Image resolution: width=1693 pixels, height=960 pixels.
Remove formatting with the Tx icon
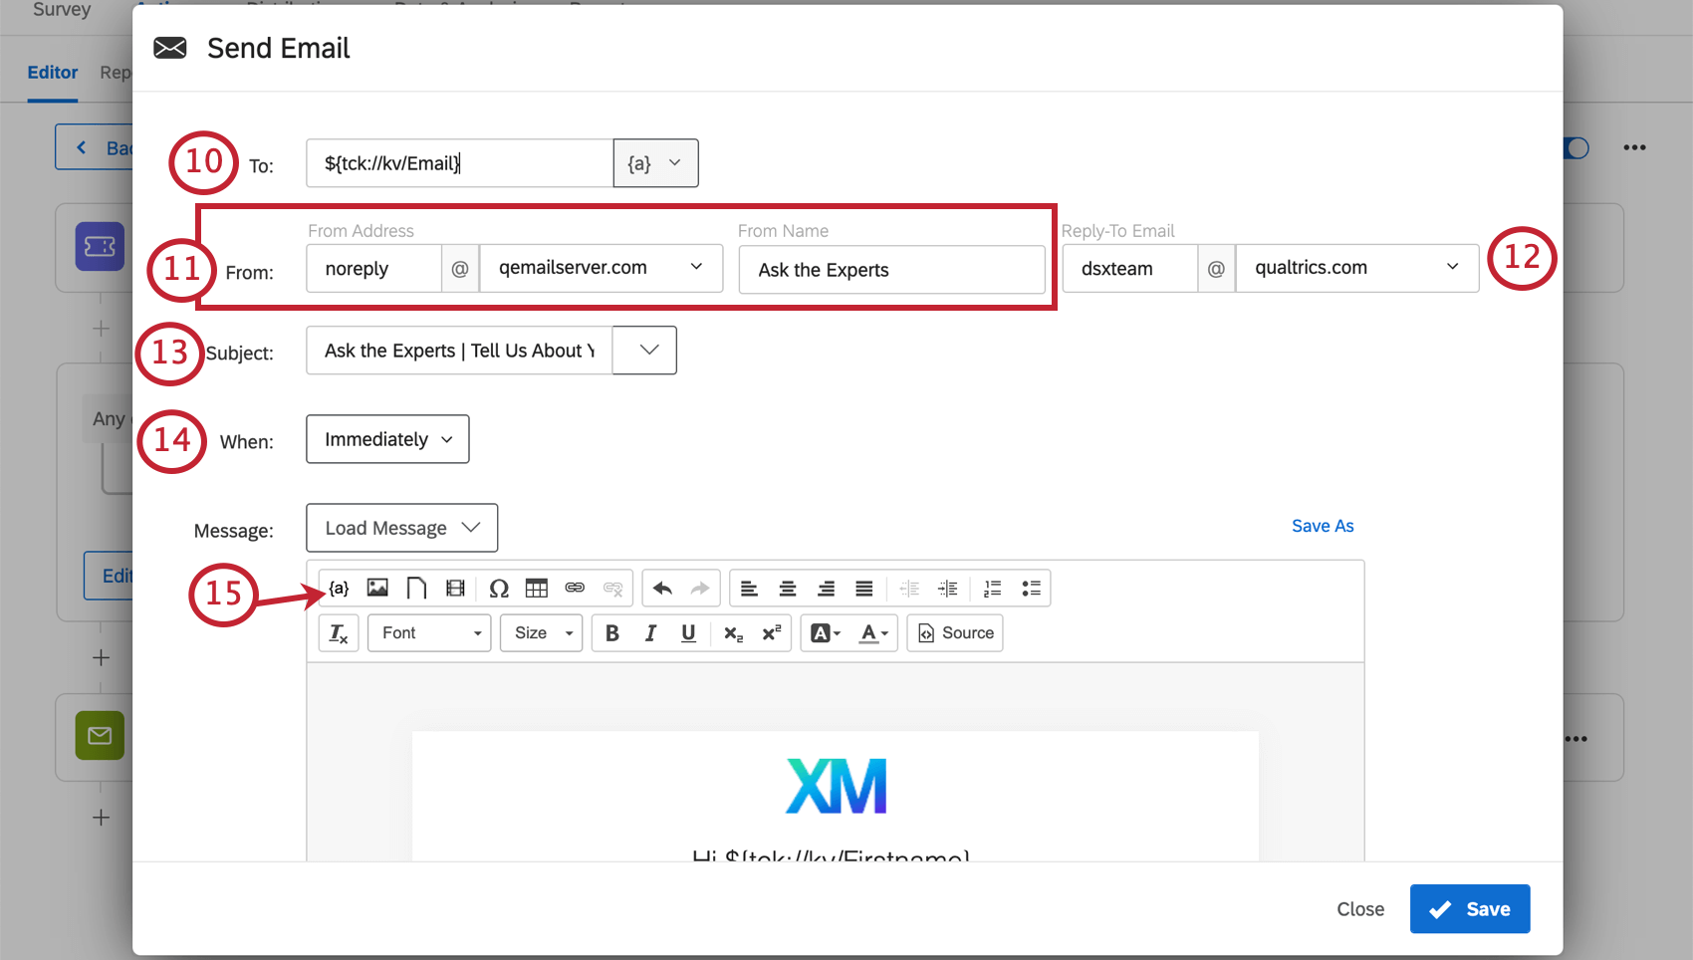(x=339, y=632)
